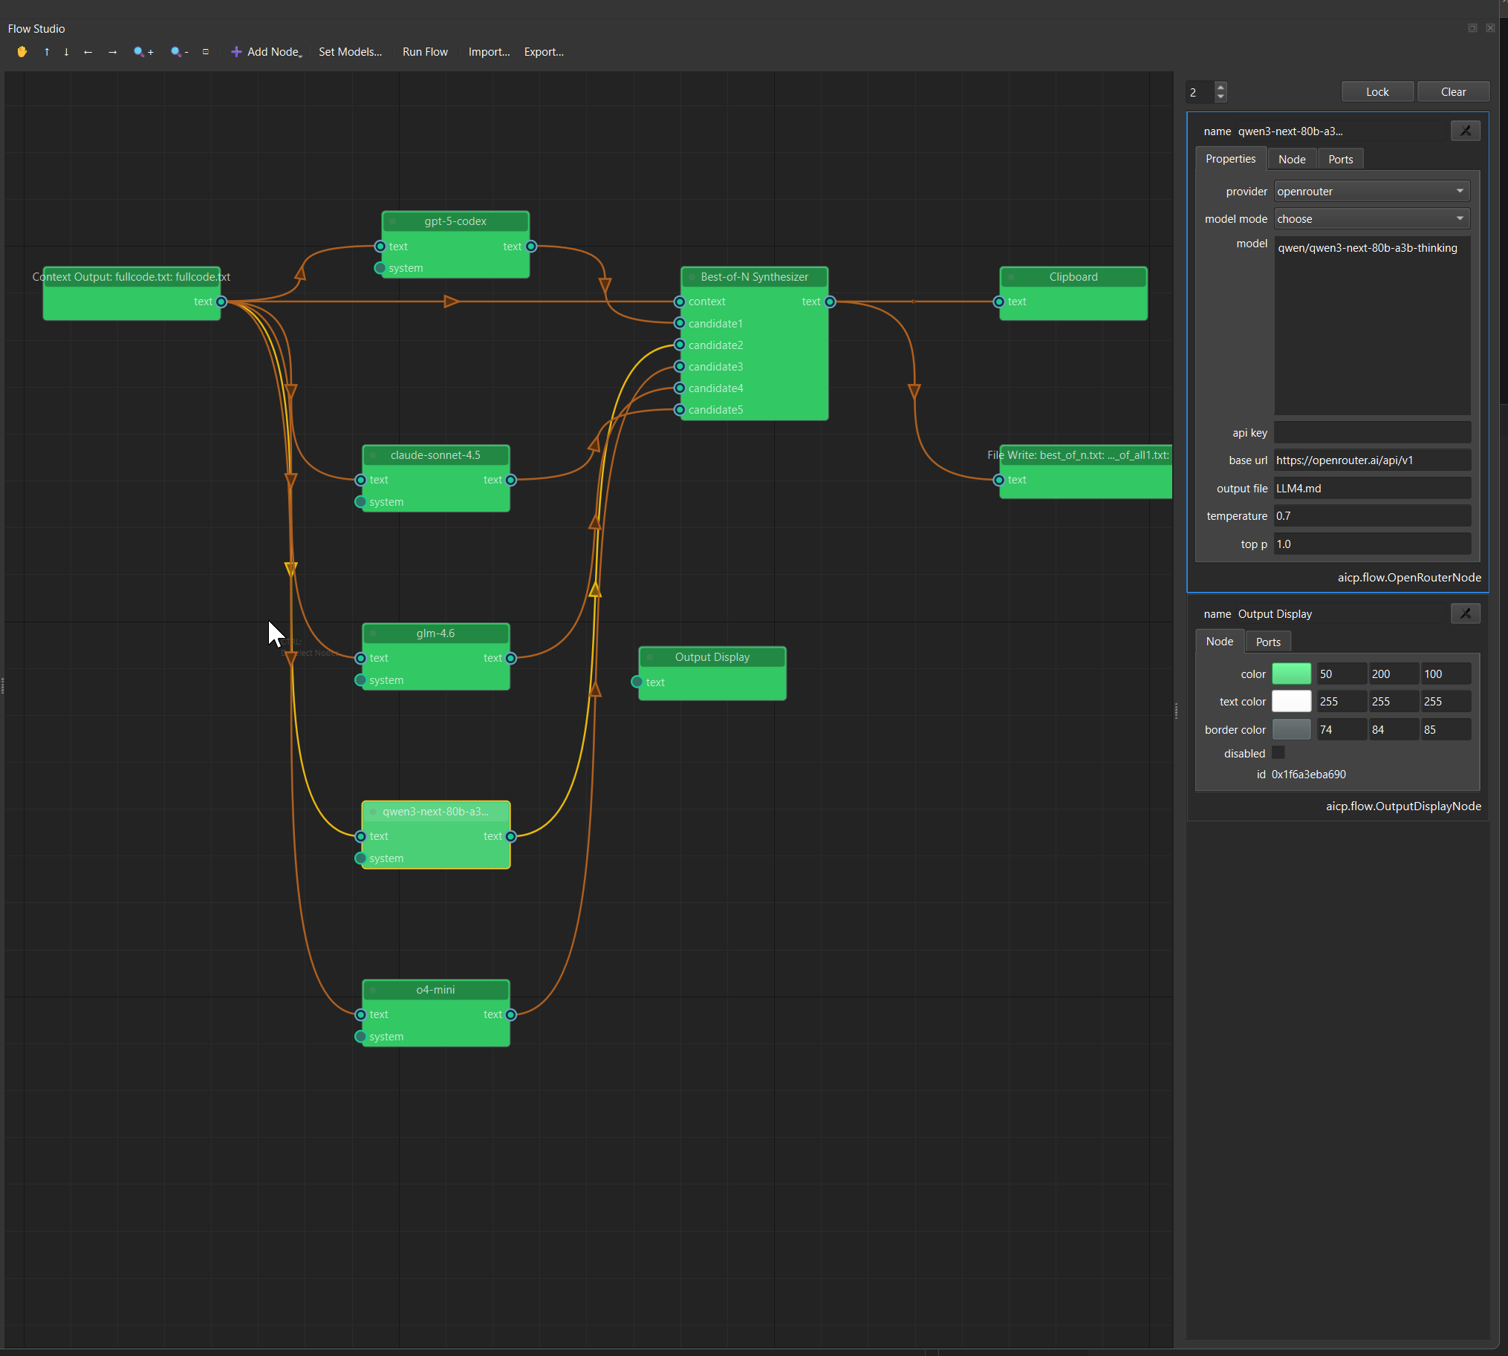Click the claude-sonnet-4.5 status dot toggle

pyautogui.click(x=374, y=455)
